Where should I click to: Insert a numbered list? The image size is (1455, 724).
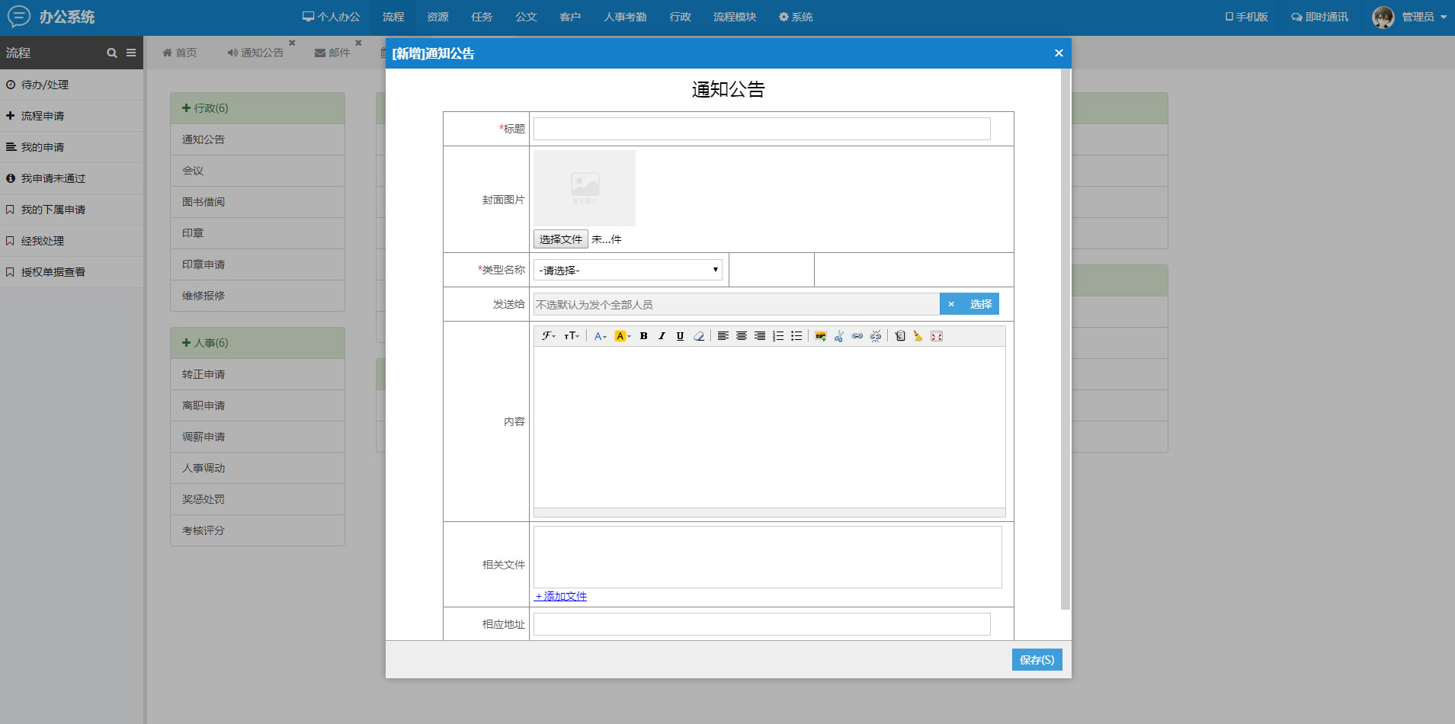click(x=777, y=336)
